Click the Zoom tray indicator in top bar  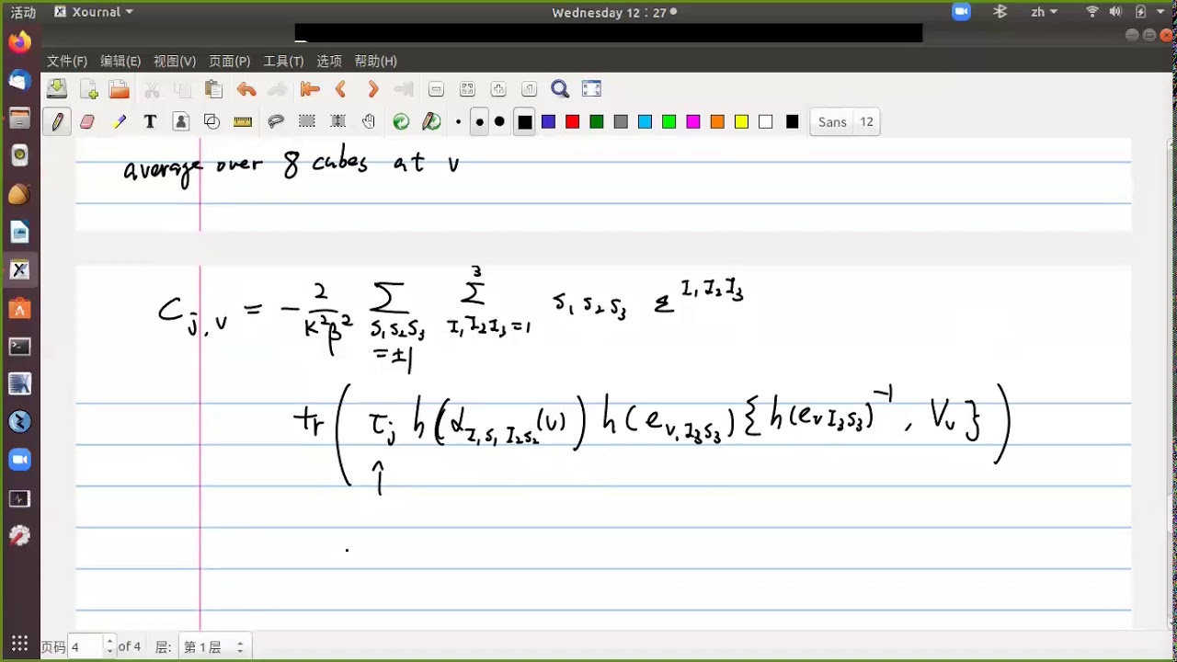(961, 12)
